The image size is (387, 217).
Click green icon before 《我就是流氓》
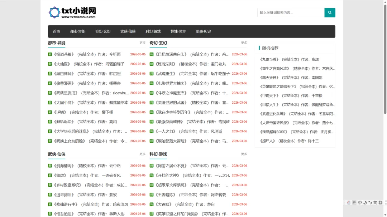tap(50, 93)
